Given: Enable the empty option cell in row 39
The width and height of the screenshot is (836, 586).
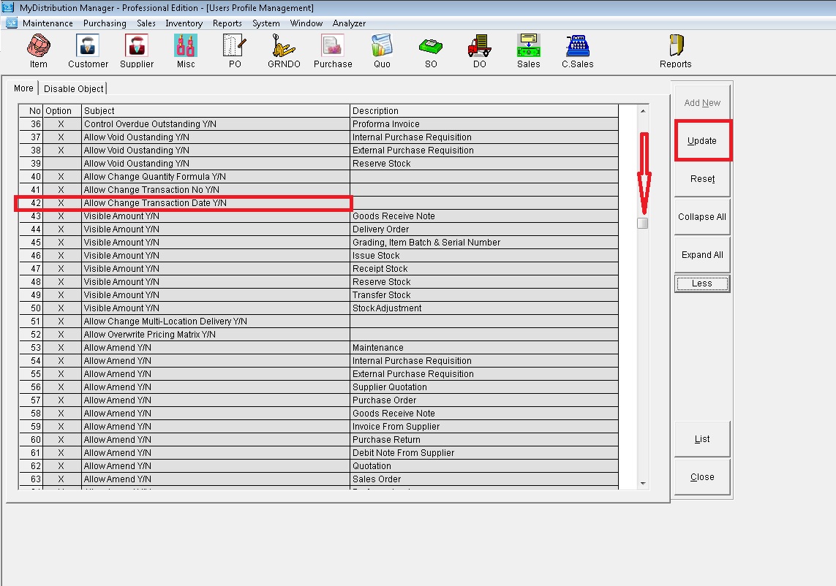Looking at the screenshot, I should coord(61,164).
